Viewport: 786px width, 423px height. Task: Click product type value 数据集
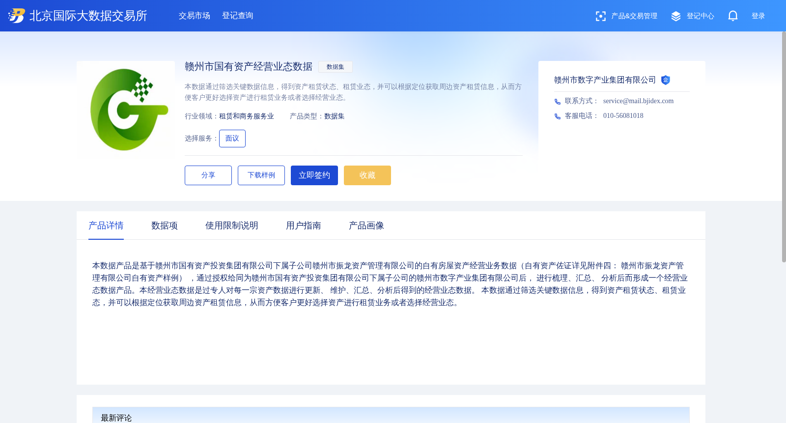tap(335, 116)
